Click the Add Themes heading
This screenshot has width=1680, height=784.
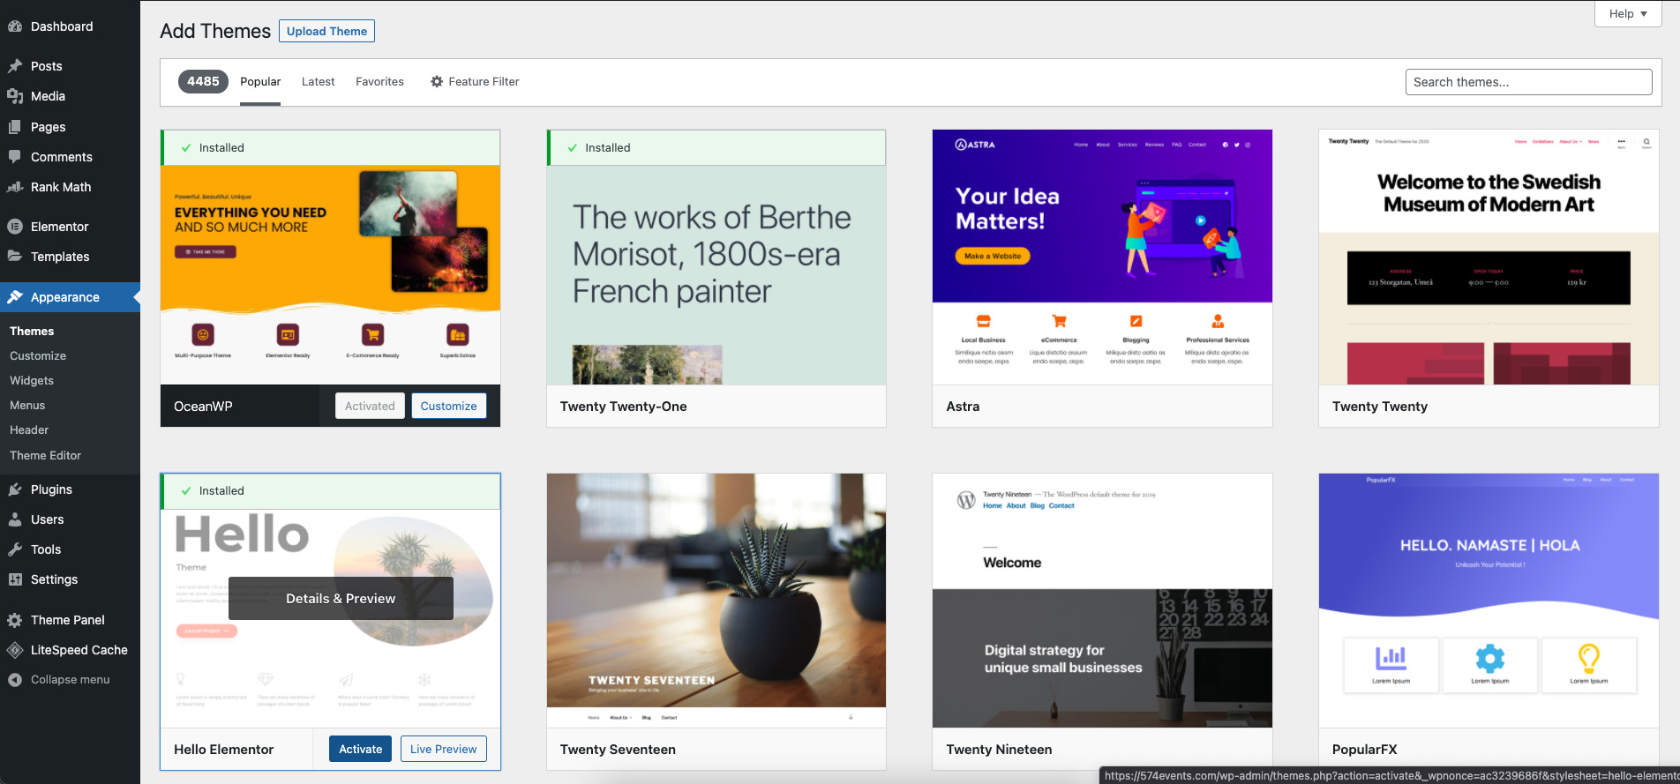(215, 31)
